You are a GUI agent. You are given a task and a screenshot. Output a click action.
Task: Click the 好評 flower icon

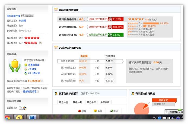point(79,111)
